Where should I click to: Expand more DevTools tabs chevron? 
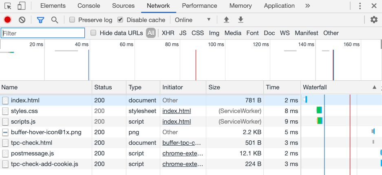coord(307,6)
